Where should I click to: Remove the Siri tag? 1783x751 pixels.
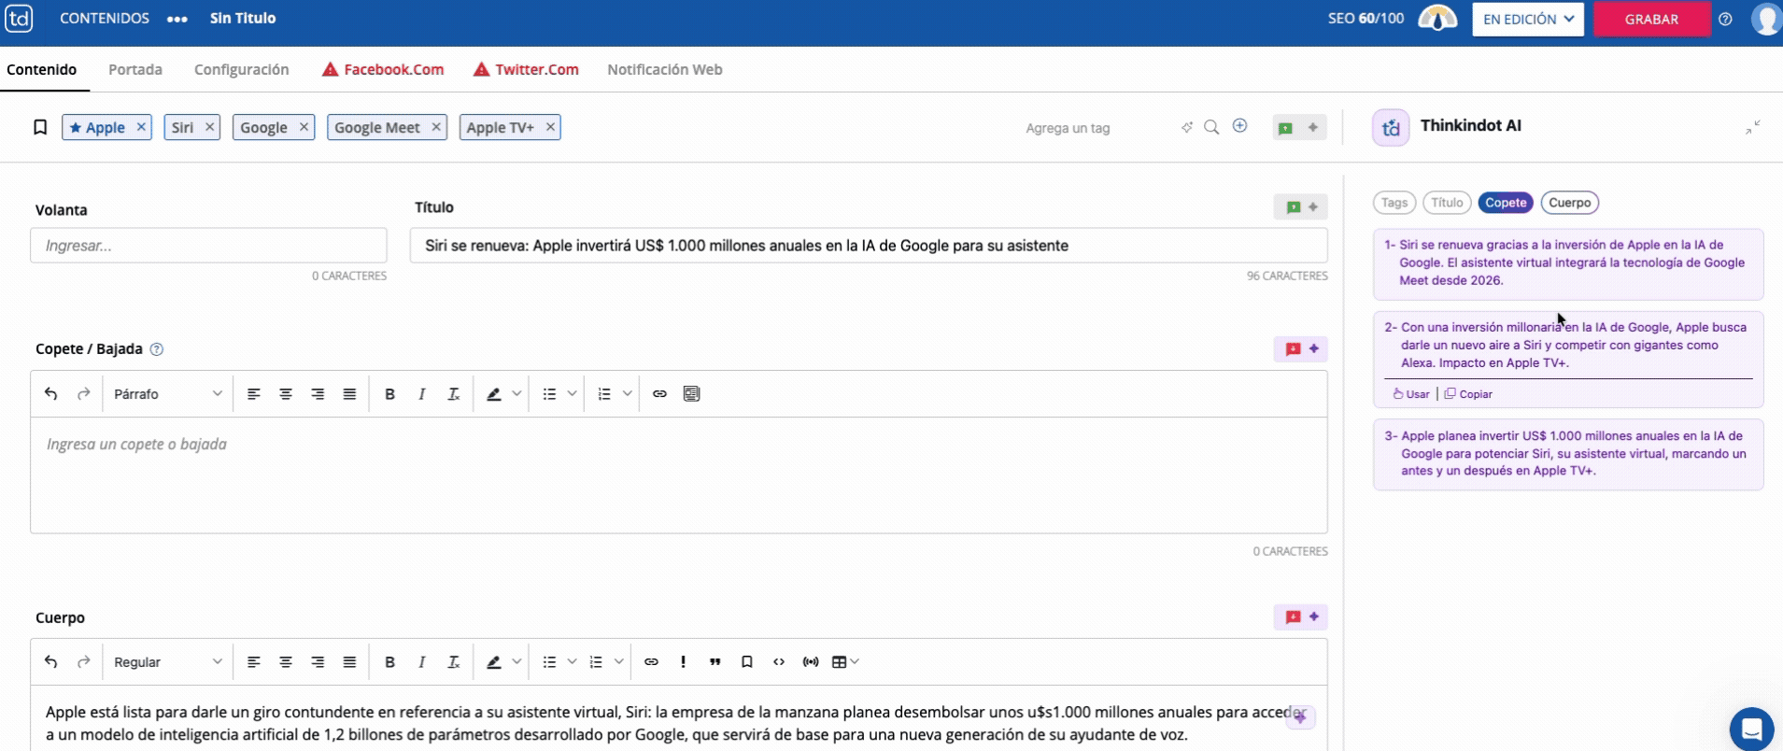pyautogui.click(x=209, y=127)
